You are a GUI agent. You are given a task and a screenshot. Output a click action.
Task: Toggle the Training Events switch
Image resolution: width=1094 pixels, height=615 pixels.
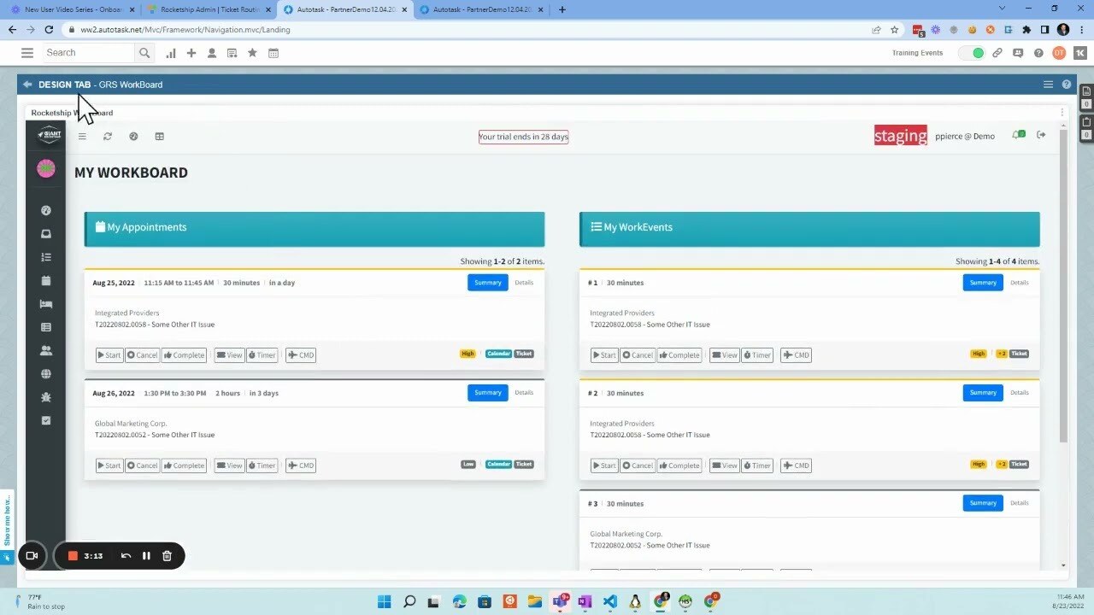click(x=972, y=53)
